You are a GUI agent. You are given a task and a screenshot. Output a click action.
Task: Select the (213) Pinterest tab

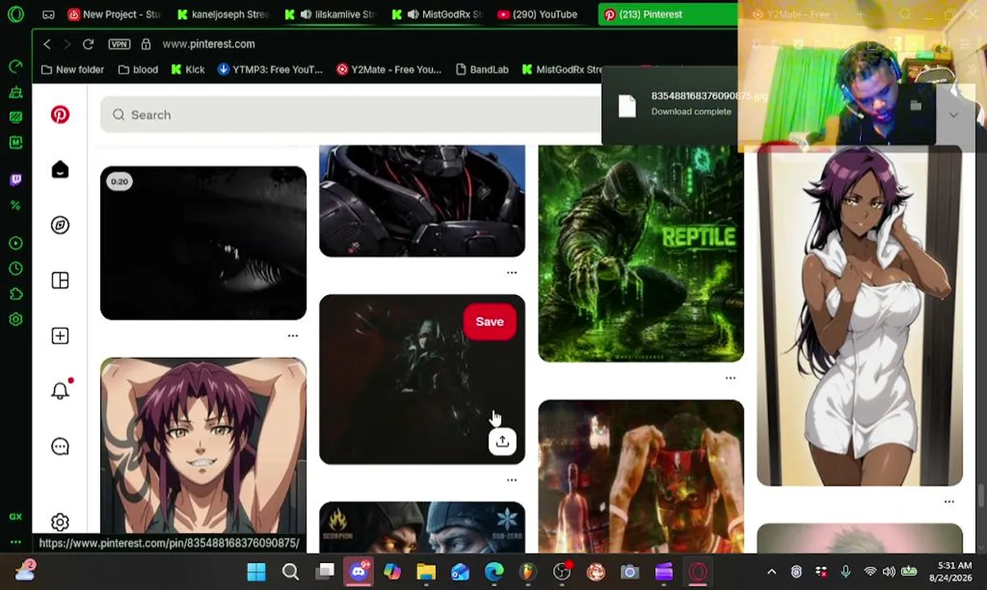click(x=667, y=14)
